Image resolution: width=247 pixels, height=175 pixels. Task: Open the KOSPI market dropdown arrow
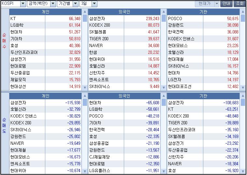[23, 4]
